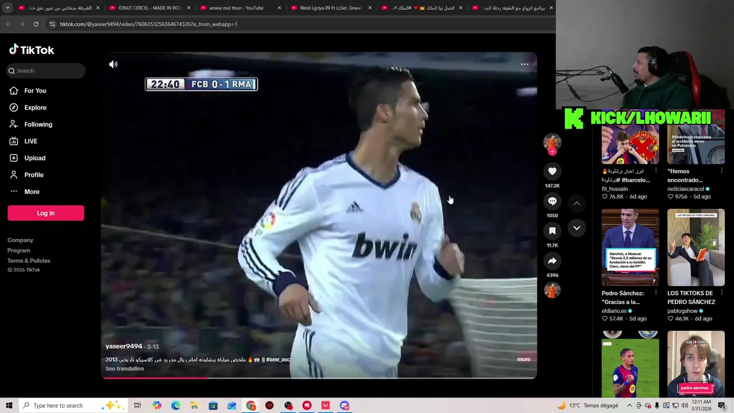Close the 'amine mol thon - YouTube' tab
The width and height of the screenshot is (734, 413).
click(279, 8)
